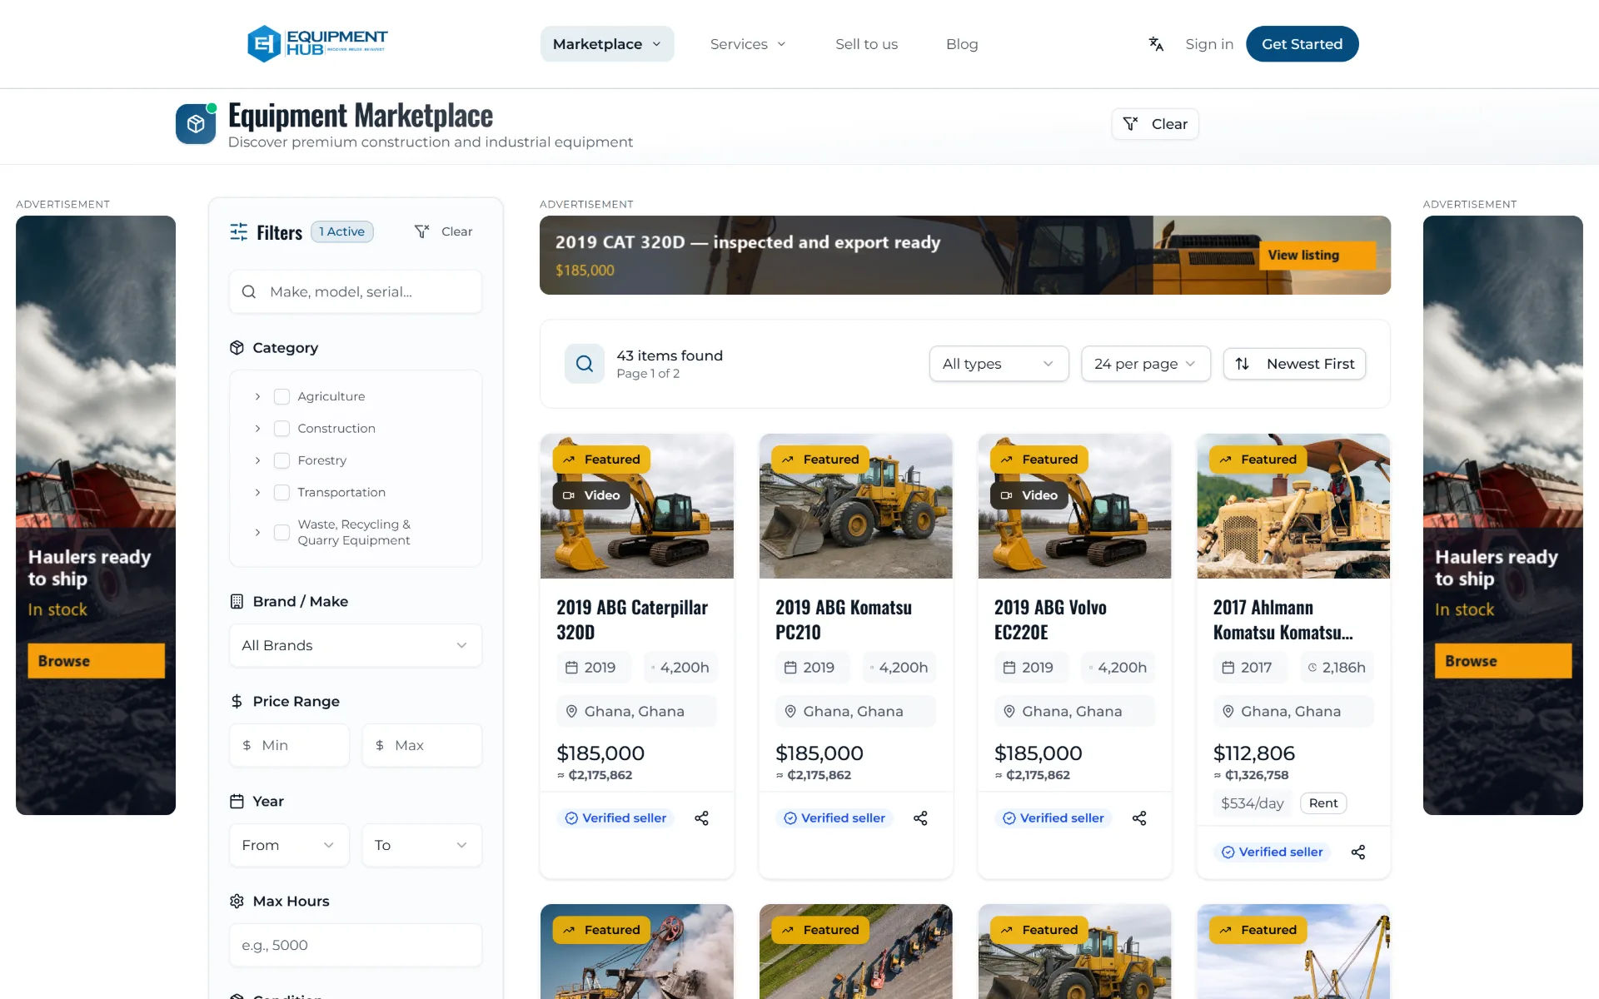1599x999 pixels.
Task: Open the Marketplace menu
Action: [x=607, y=44]
